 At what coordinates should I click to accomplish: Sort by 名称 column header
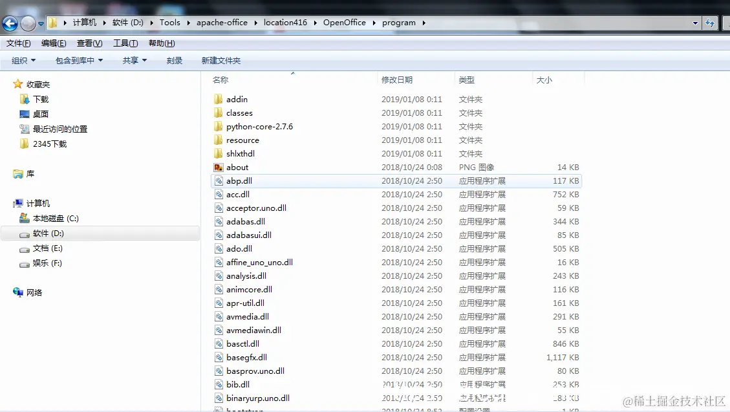point(220,80)
